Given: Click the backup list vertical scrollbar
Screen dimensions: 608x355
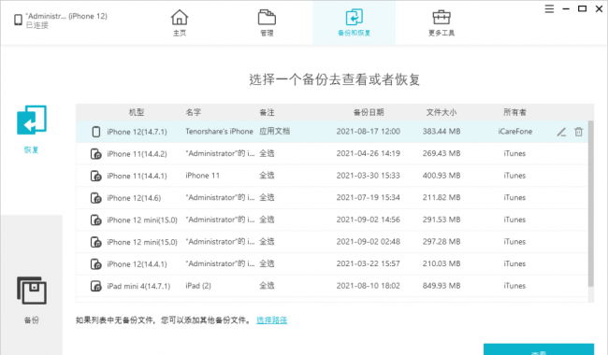Looking at the screenshot, I should (x=591, y=204).
